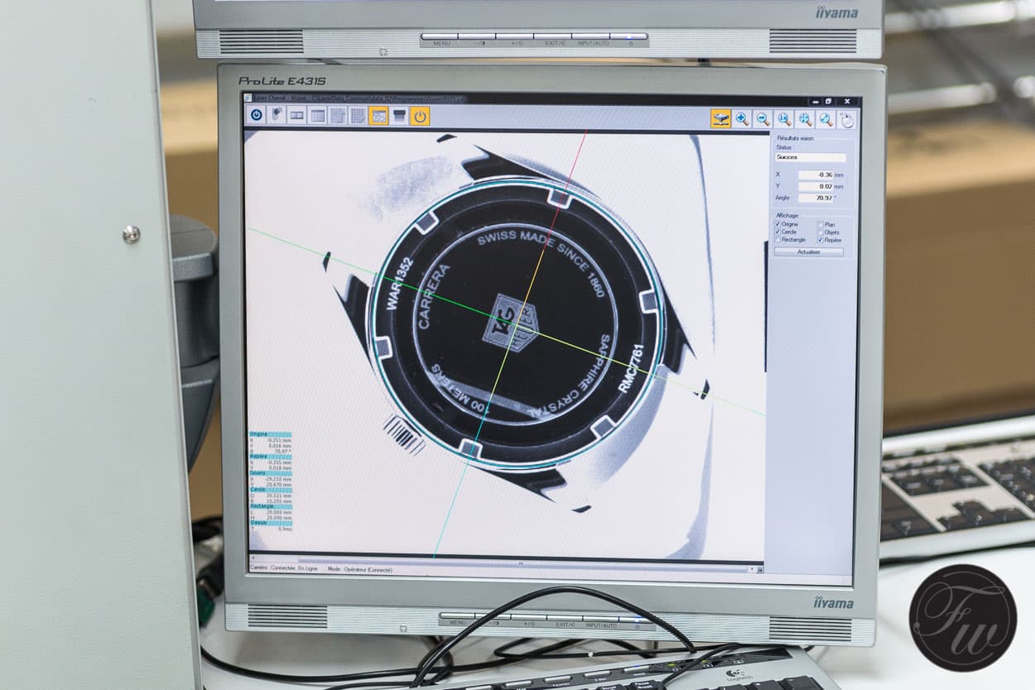Disable the Repère display checkbox
This screenshot has width=1035, height=690.
pos(821,240)
